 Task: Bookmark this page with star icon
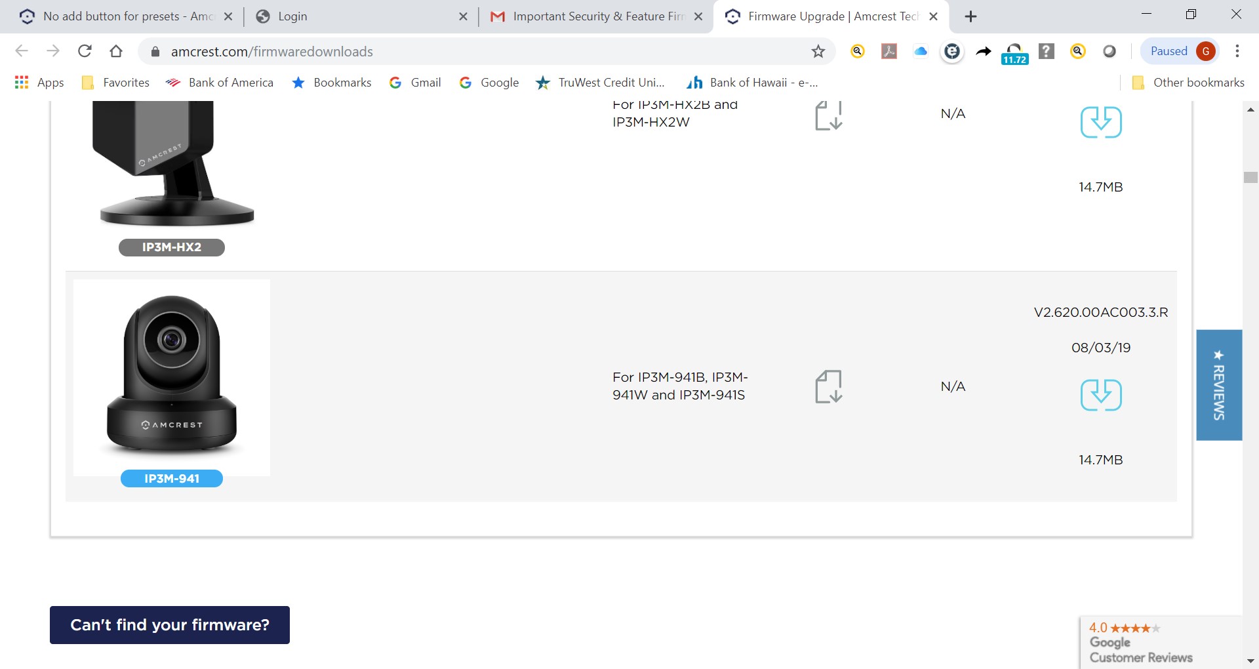[818, 51]
